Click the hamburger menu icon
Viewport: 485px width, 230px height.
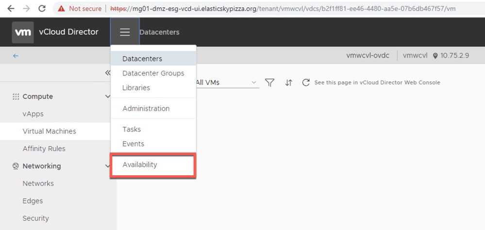125,32
